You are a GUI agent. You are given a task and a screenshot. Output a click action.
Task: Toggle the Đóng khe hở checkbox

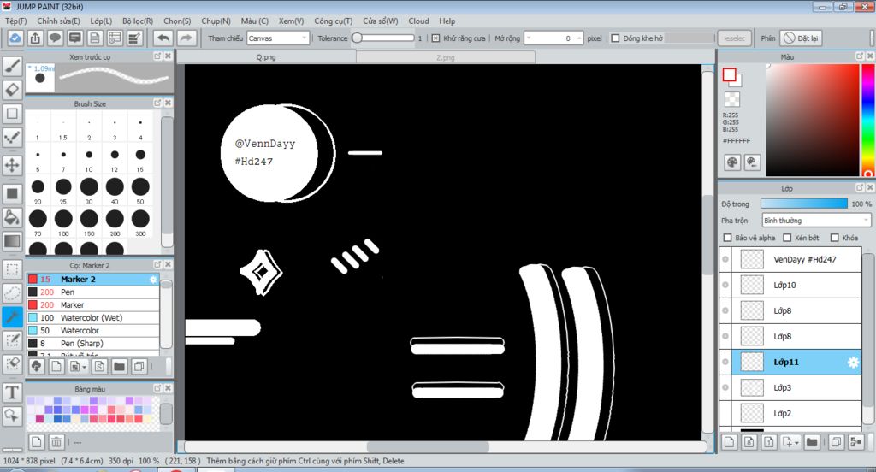[x=615, y=38]
